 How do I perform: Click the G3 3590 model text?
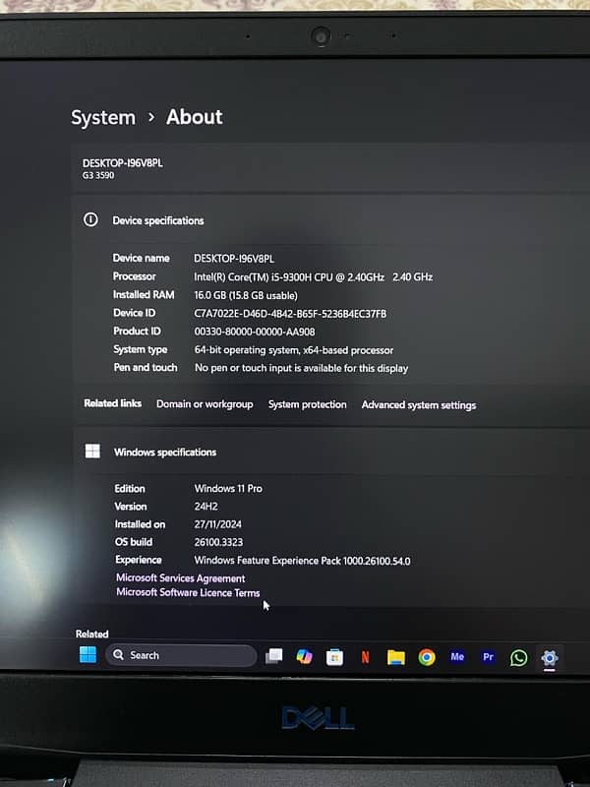coord(98,175)
